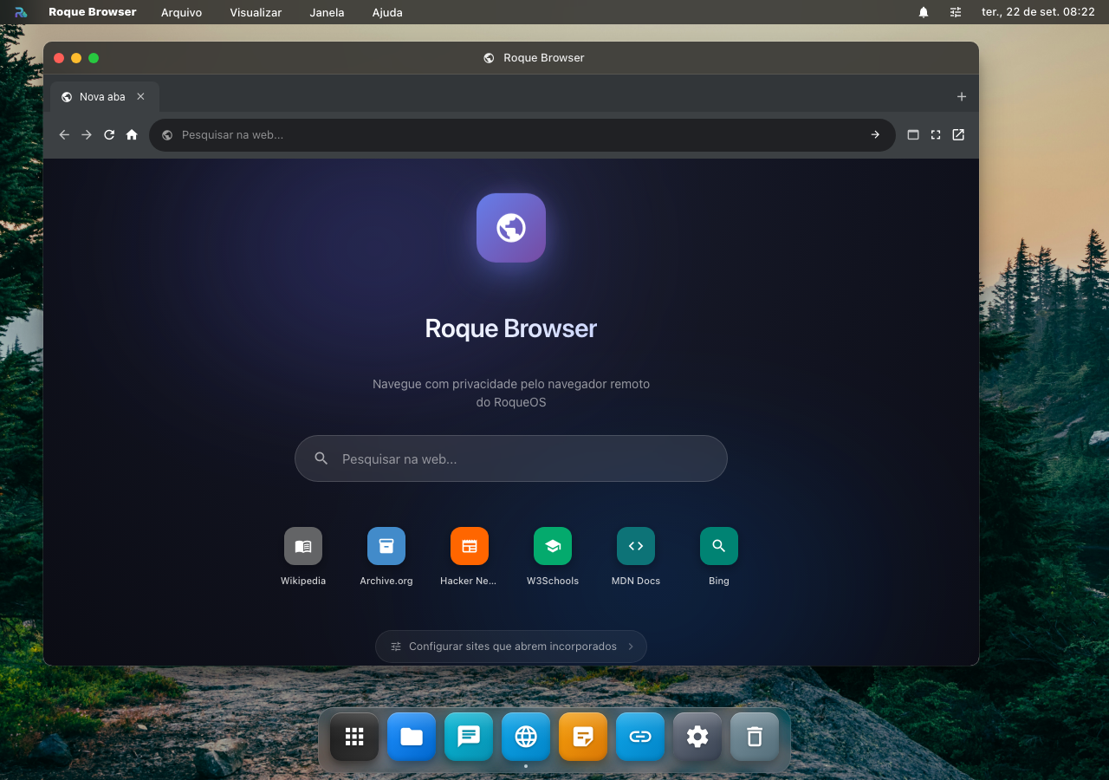This screenshot has width=1109, height=780.
Task: Click Configurar sites que abrem incorporados
Action: coord(511,647)
